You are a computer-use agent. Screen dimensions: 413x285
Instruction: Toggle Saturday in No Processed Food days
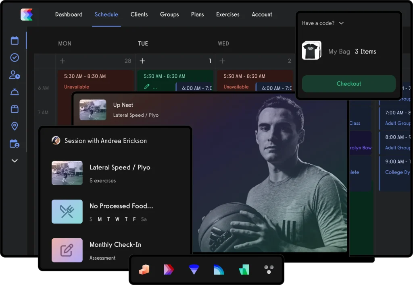click(144, 219)
